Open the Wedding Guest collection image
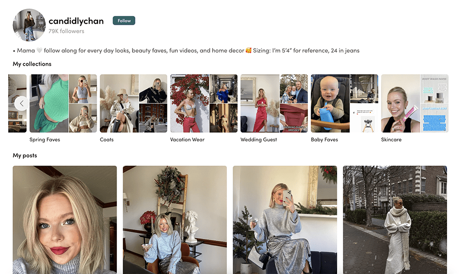Screen dimensions: 459x274 pos(274,103)
